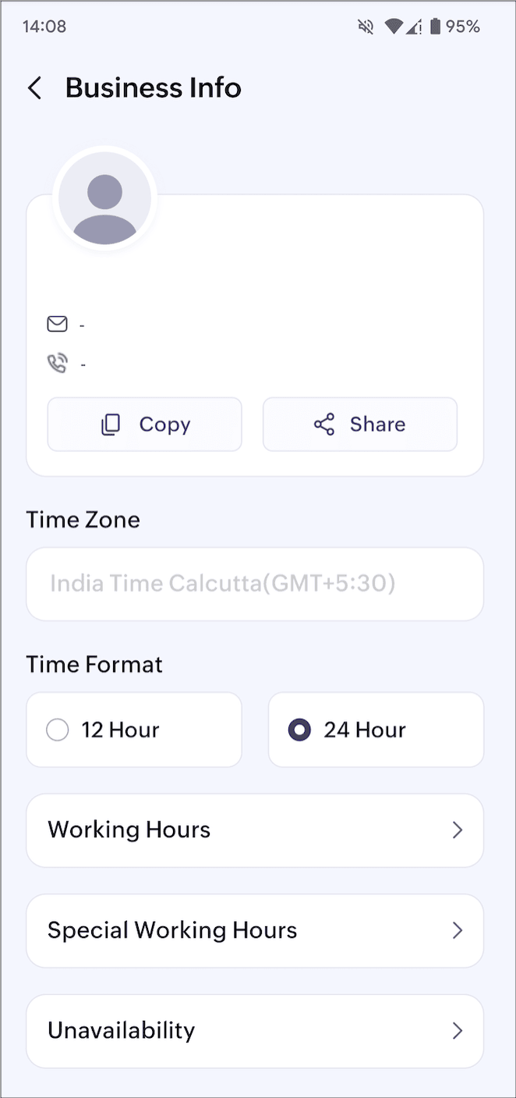516x1098 pixels.
Task: Tap the email envelope icon
Action: coord(57,324)
